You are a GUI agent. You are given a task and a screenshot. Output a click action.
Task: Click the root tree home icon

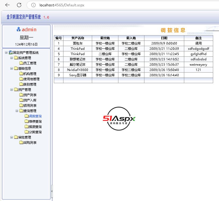coord(11,53)
